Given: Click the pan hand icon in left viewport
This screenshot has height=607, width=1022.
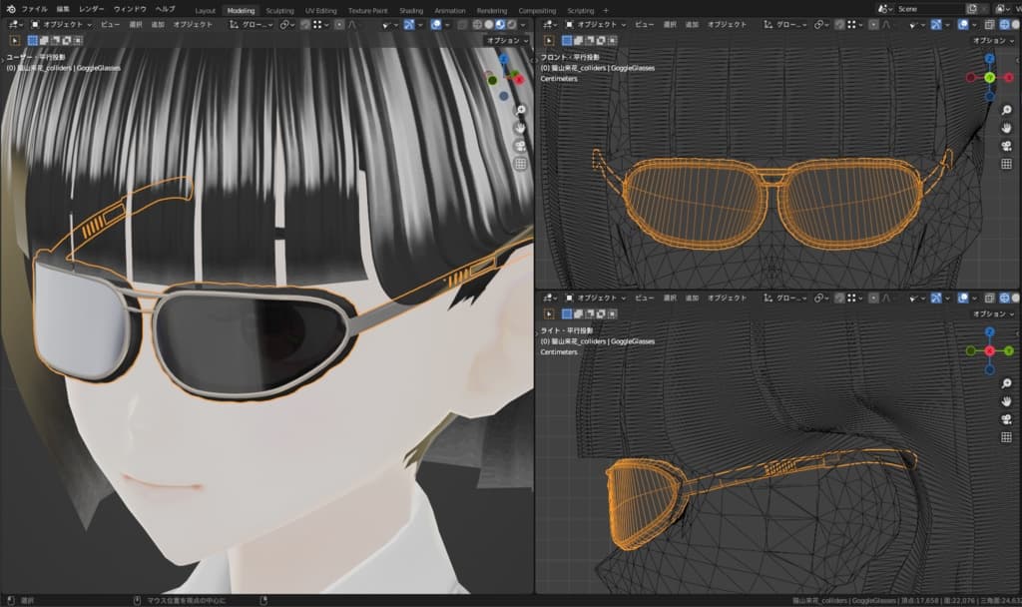Looking at the screenshot, I should 520,128.
